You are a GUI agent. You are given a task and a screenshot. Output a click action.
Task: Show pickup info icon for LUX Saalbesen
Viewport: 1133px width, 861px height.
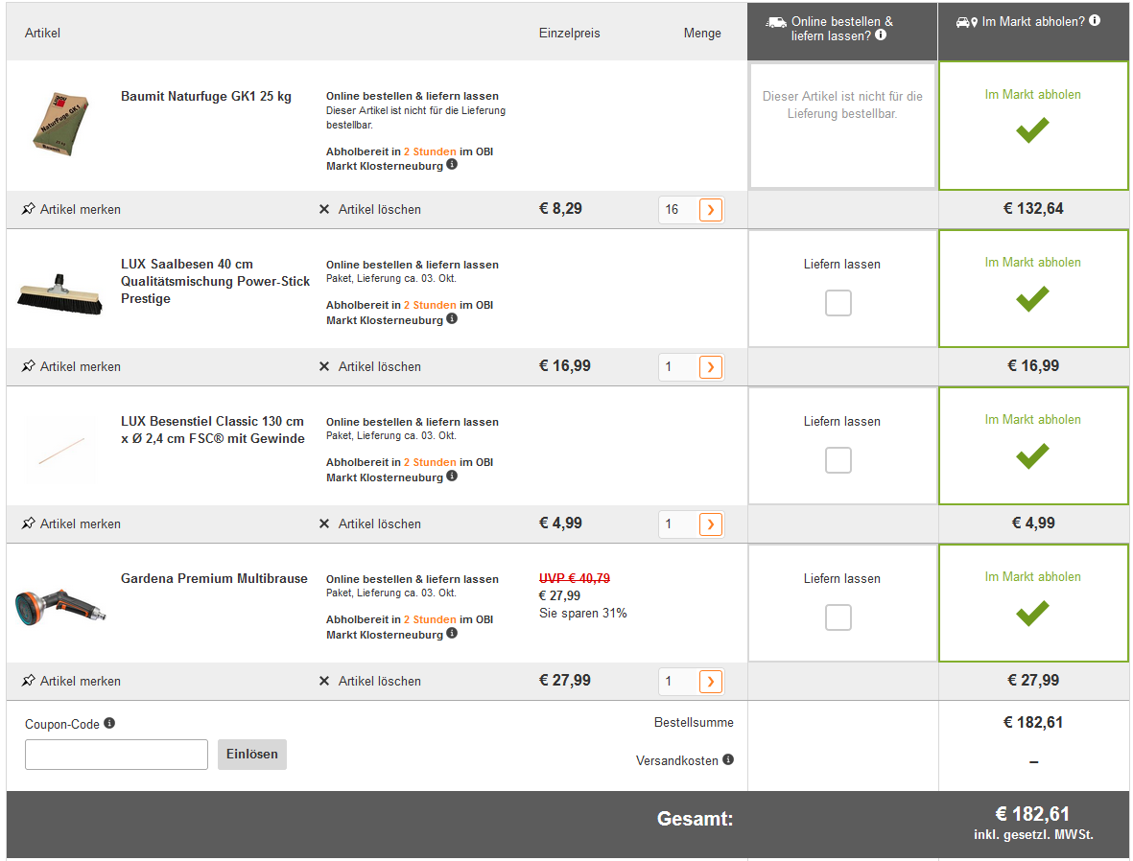point(452,318)
